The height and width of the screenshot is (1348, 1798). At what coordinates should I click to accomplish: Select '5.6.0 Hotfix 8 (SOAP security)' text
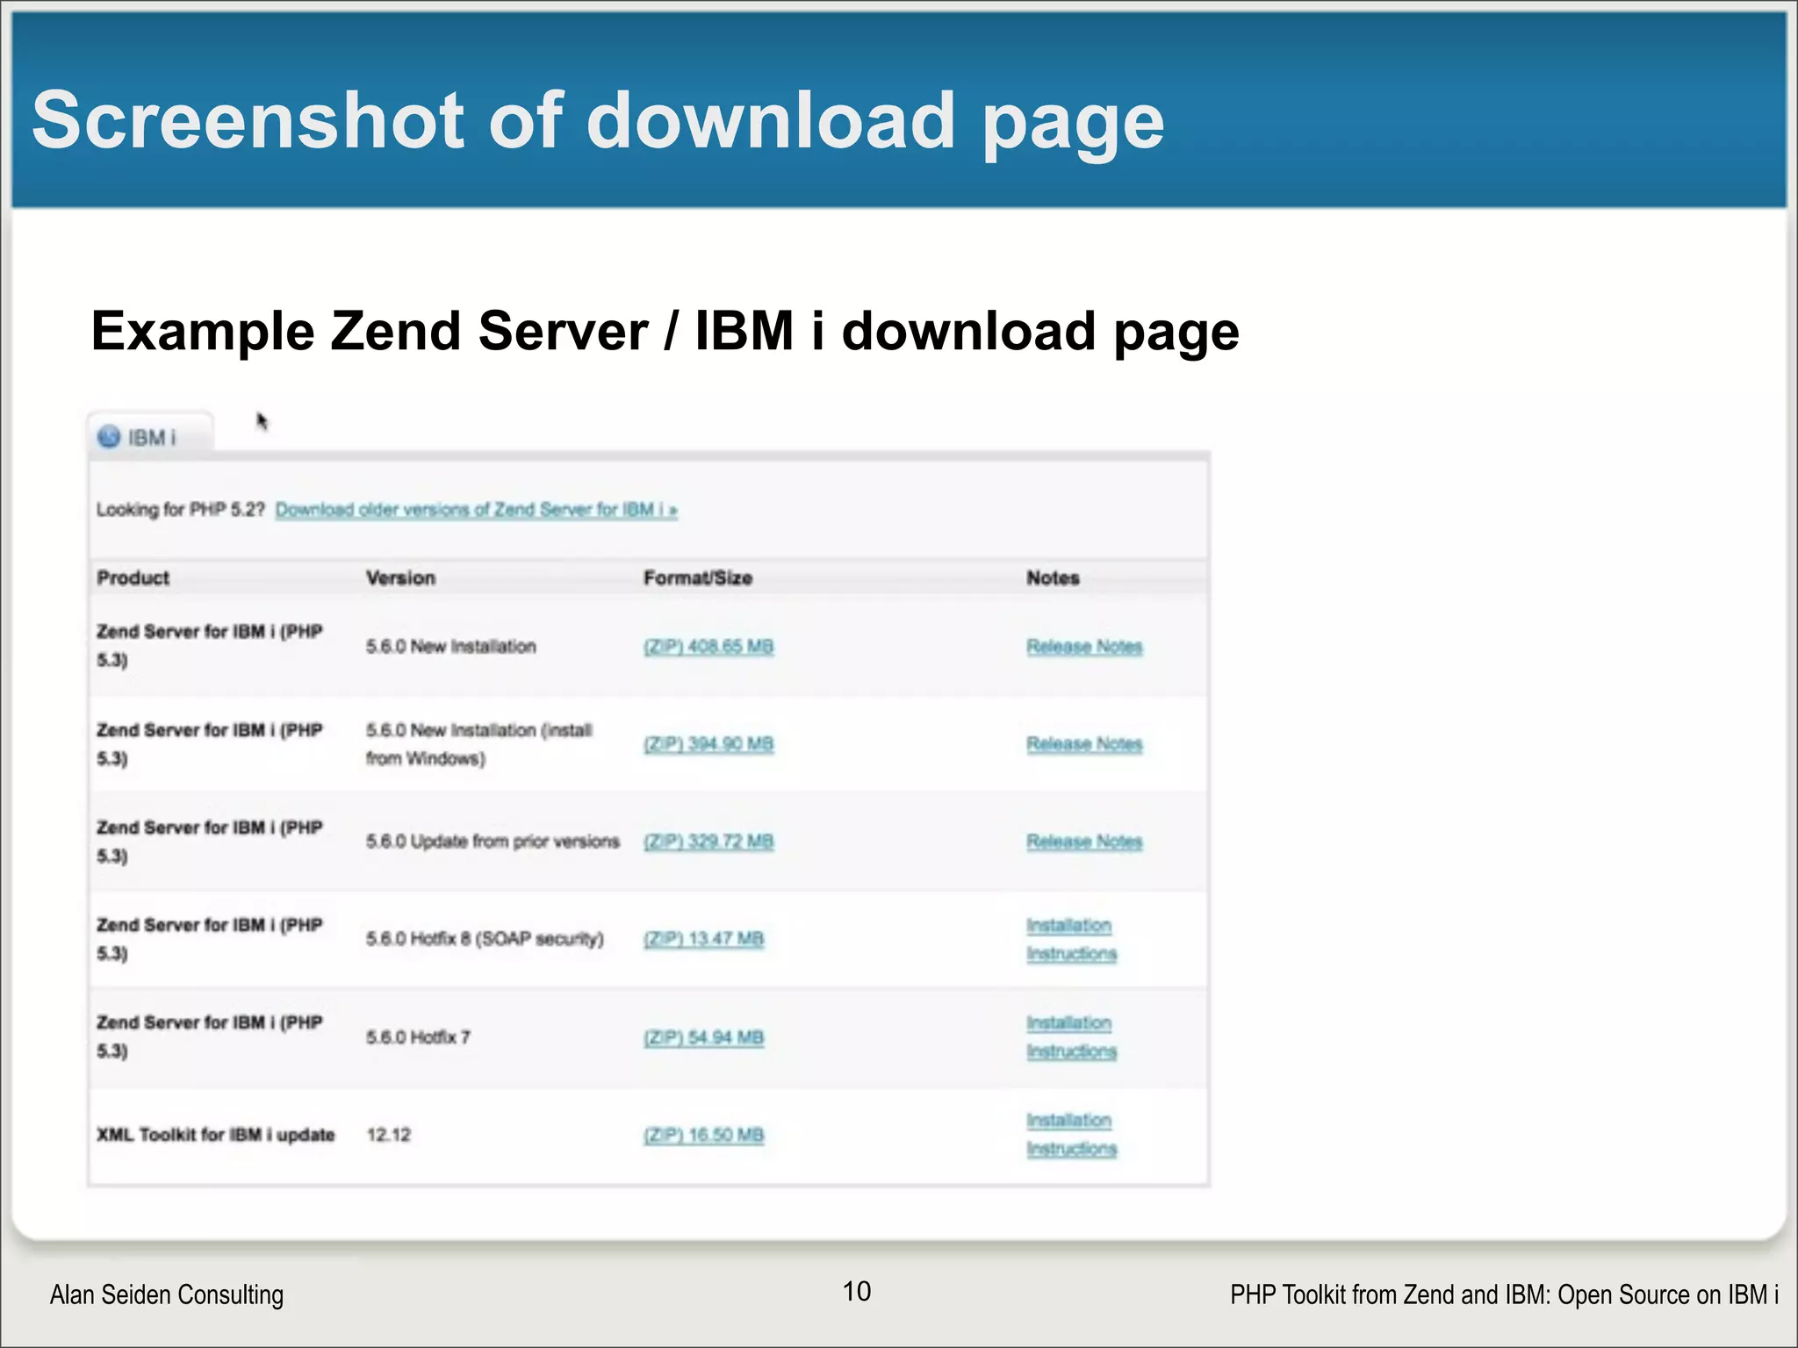coord(485,939)
